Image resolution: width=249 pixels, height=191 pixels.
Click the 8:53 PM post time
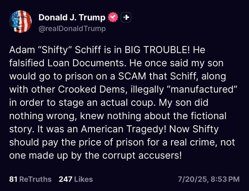coord(225,179)
